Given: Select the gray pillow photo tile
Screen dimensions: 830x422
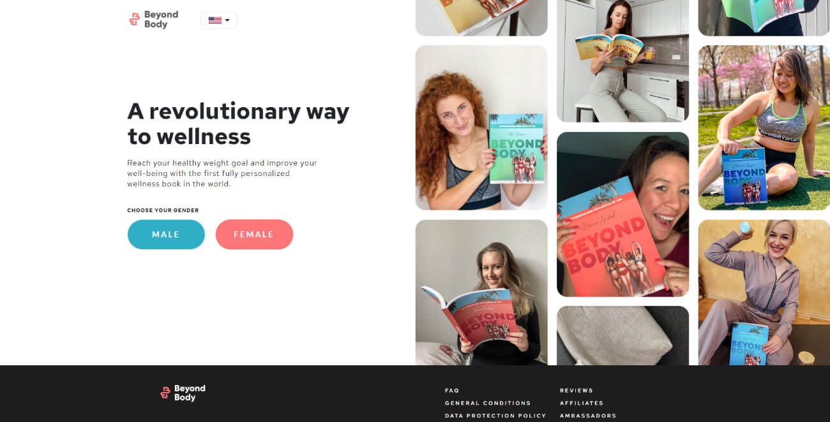Looking at the screenshot, I should (x=623, y=336).
